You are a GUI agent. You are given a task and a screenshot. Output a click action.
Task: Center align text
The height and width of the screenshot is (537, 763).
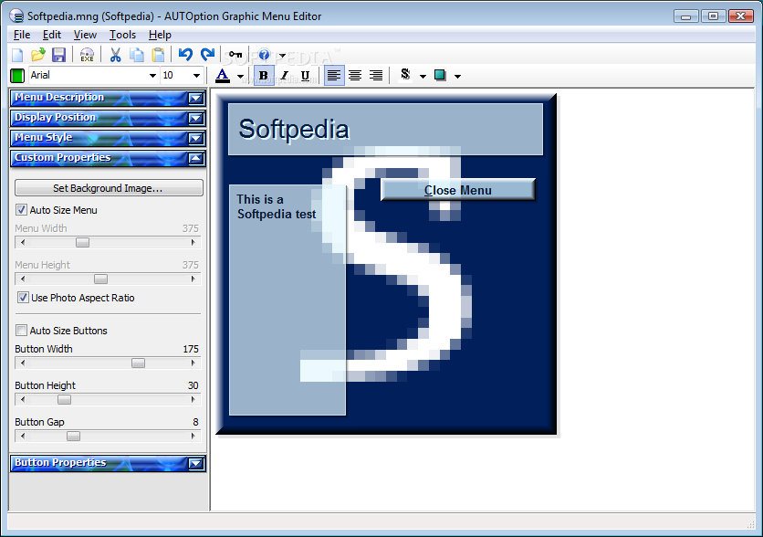click(355, 76)
